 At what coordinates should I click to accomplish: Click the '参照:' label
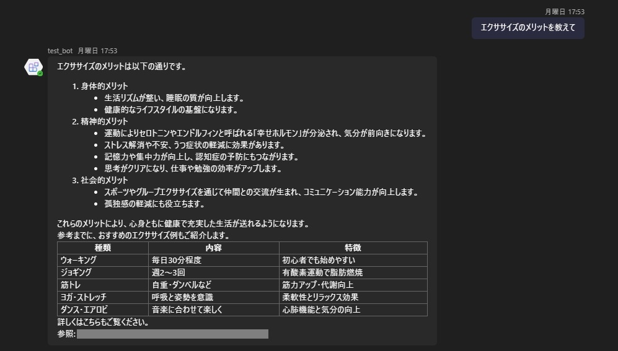(66, 334)
